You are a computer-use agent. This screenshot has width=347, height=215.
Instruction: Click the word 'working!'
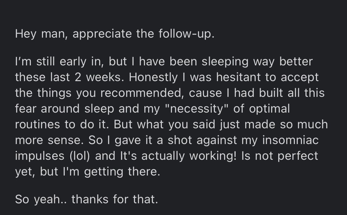(213, 156)
